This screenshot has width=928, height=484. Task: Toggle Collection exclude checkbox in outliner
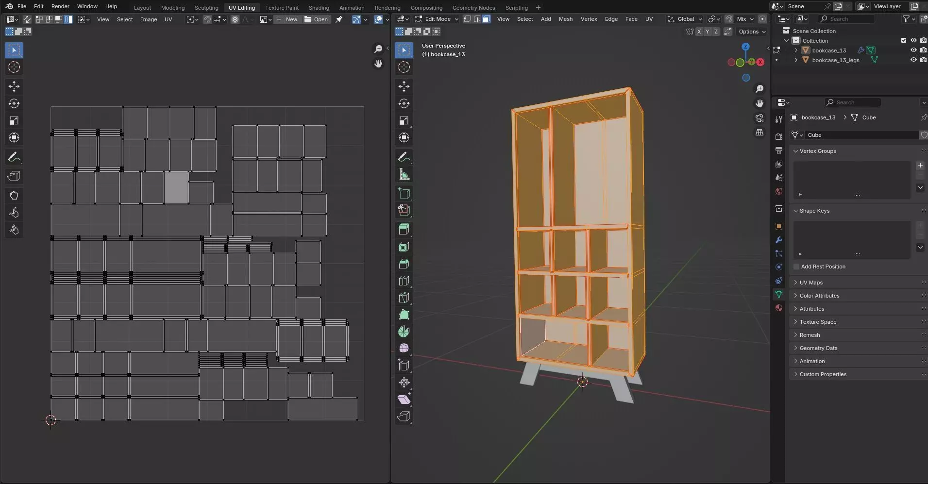point(904,40)
